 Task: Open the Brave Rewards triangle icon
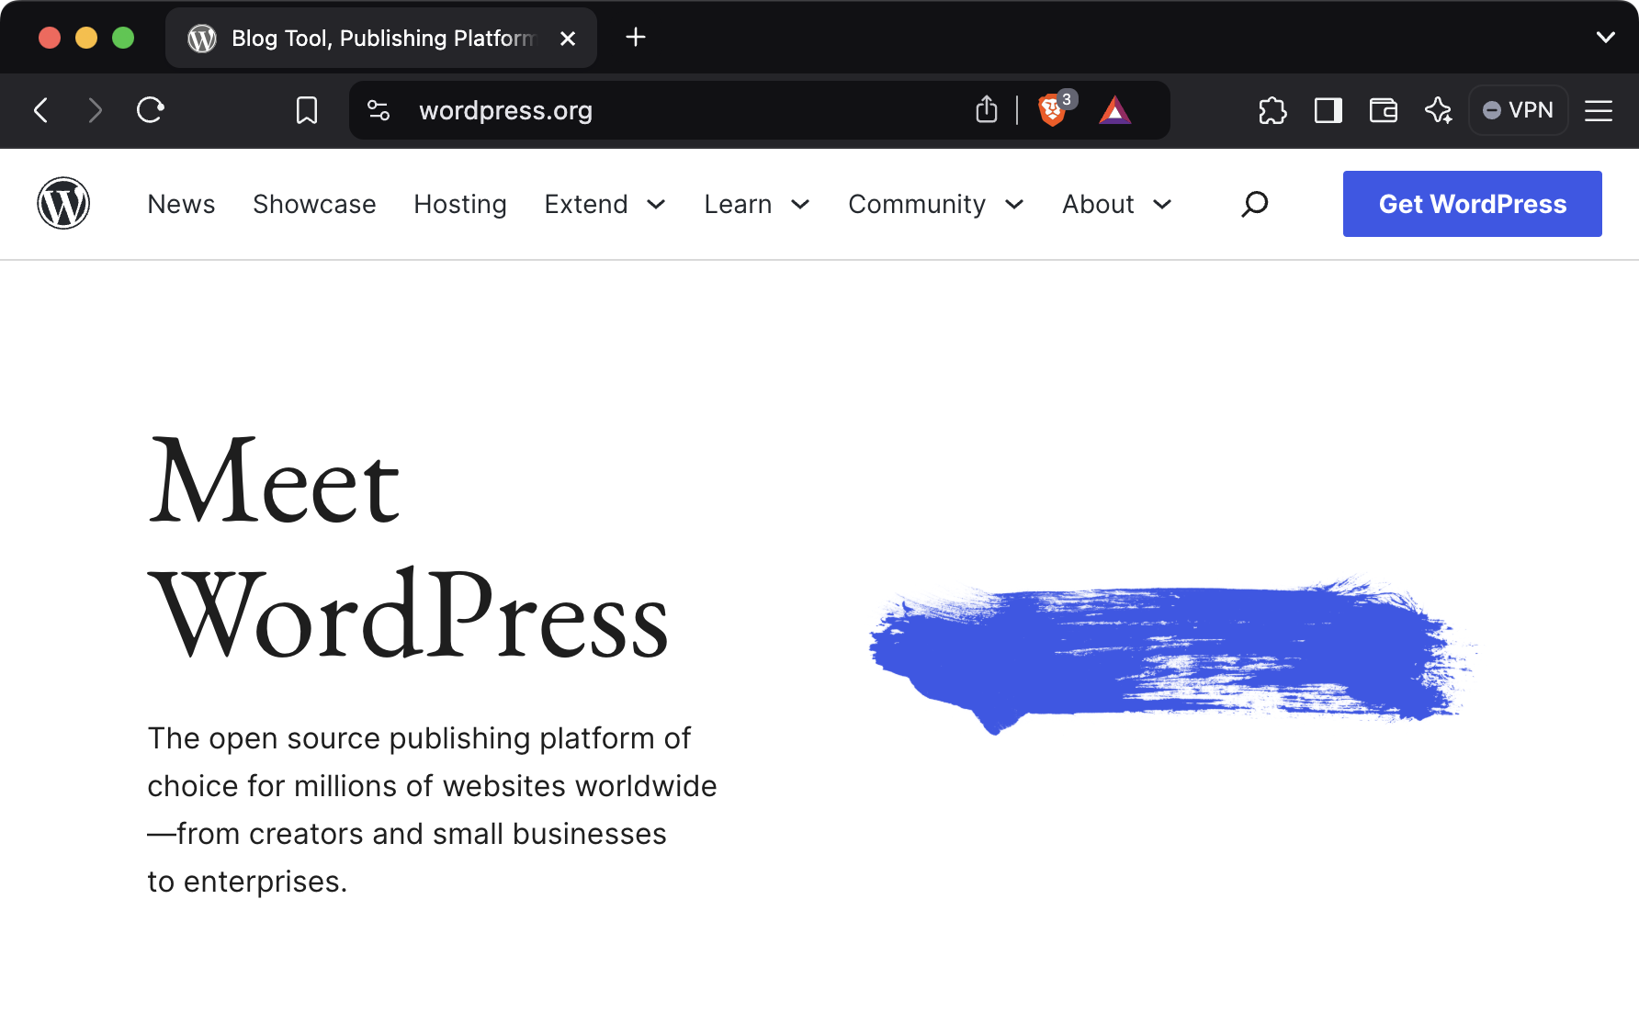coord(1115,110)
